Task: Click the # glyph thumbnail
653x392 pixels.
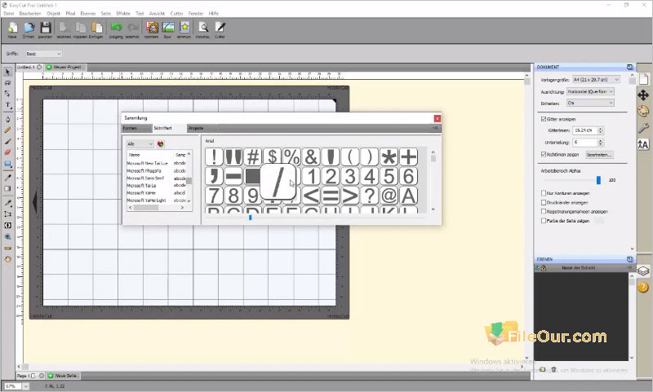Action: [253, 156]
